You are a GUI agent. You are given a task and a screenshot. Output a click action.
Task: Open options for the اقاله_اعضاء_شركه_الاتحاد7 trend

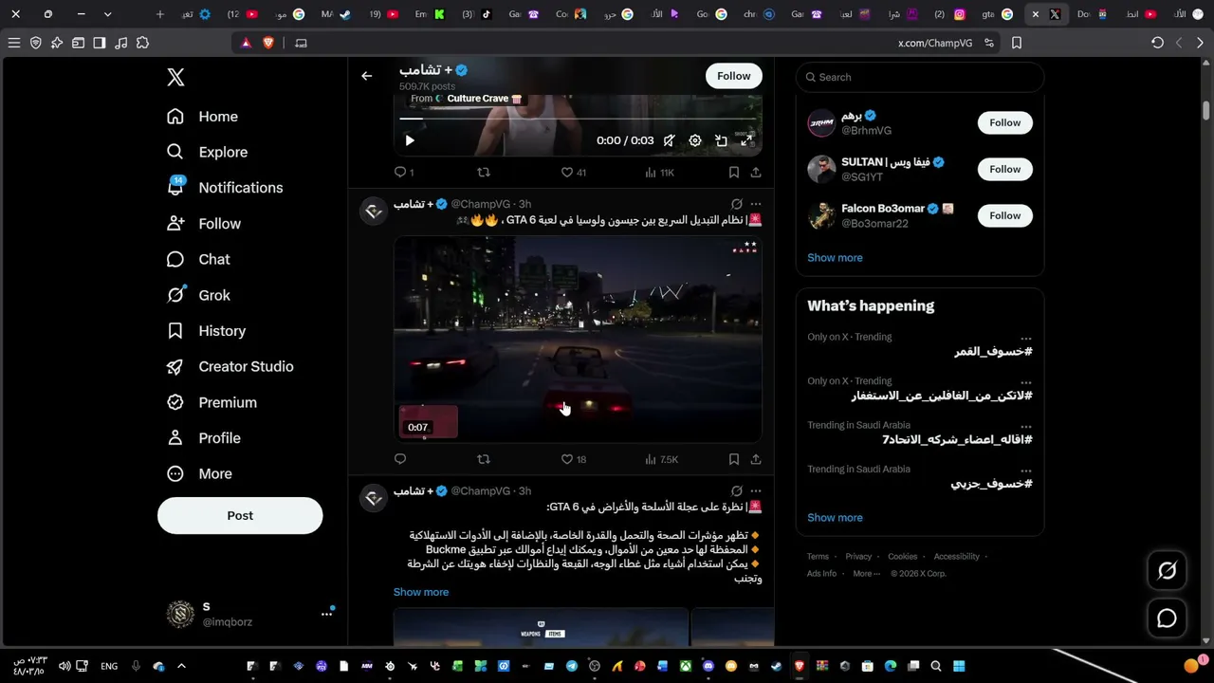[1026, 427]
